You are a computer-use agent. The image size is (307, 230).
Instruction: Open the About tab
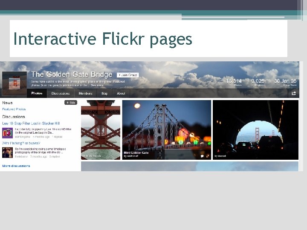121,93
